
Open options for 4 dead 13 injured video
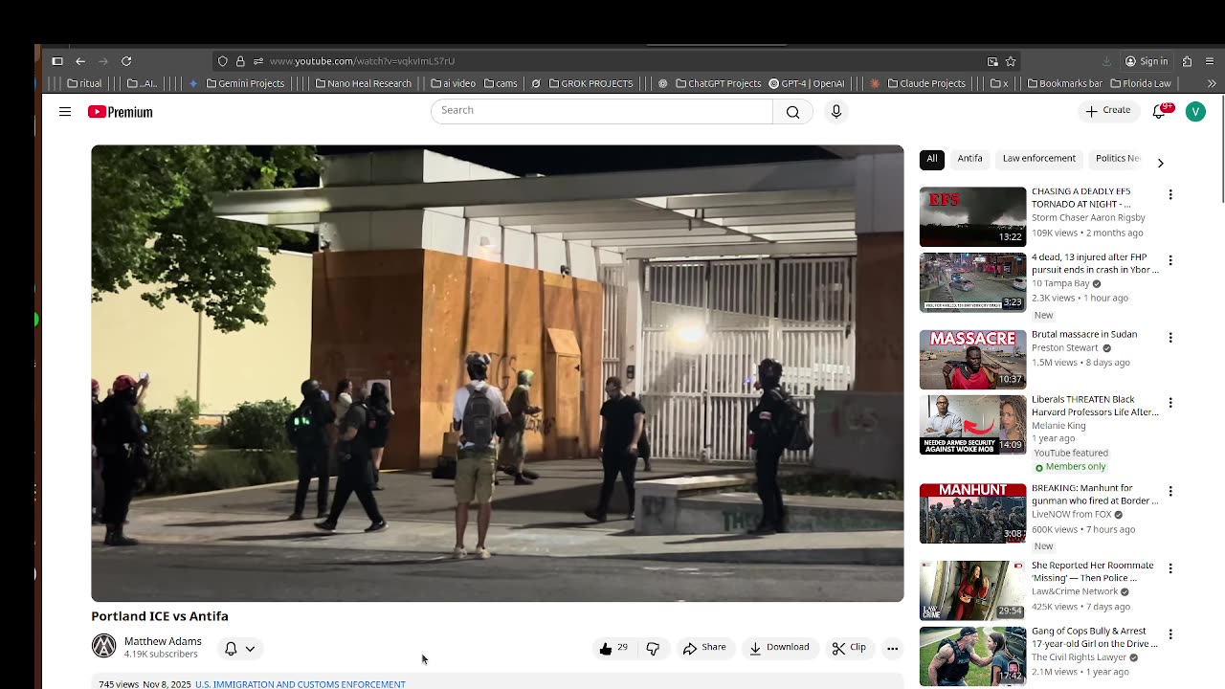[x=1169, y=260]
